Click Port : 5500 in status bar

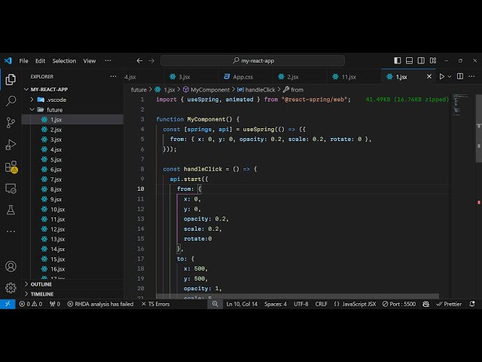pos(401,304)
